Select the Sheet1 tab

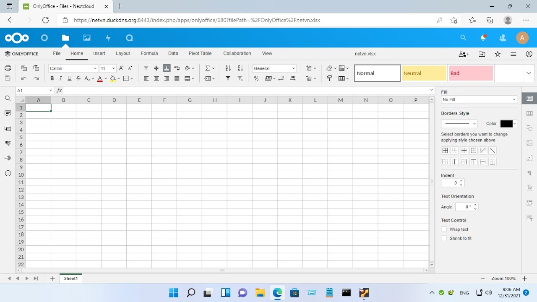[x=71, y=279]
